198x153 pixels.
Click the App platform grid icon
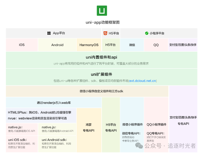[x=49, y=33]
